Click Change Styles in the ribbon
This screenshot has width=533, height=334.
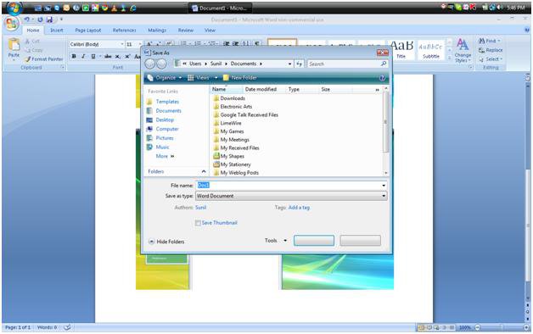click(463, 51)
